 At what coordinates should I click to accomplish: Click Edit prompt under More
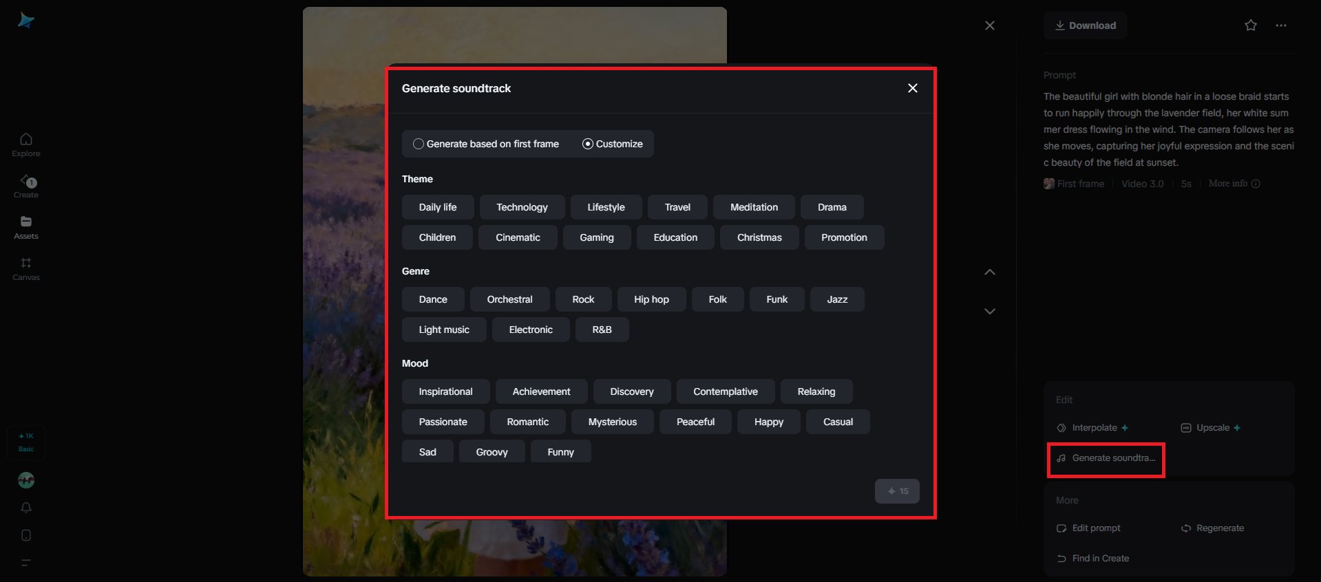[1089, 528]
